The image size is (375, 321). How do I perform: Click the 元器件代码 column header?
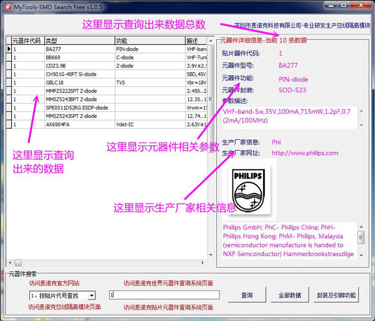[27, 41]
